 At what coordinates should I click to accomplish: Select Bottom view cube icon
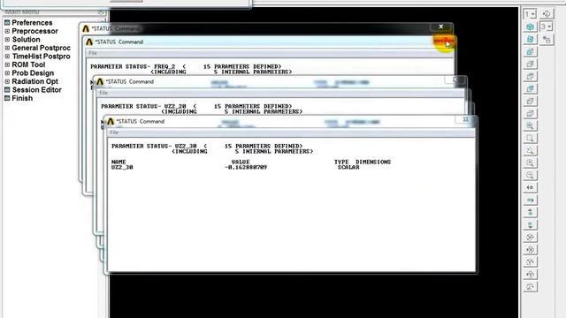tap(530, 114)
